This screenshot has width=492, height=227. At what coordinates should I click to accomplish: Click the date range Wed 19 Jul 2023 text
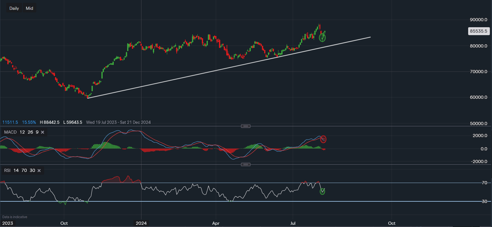(x=102, y=122)
